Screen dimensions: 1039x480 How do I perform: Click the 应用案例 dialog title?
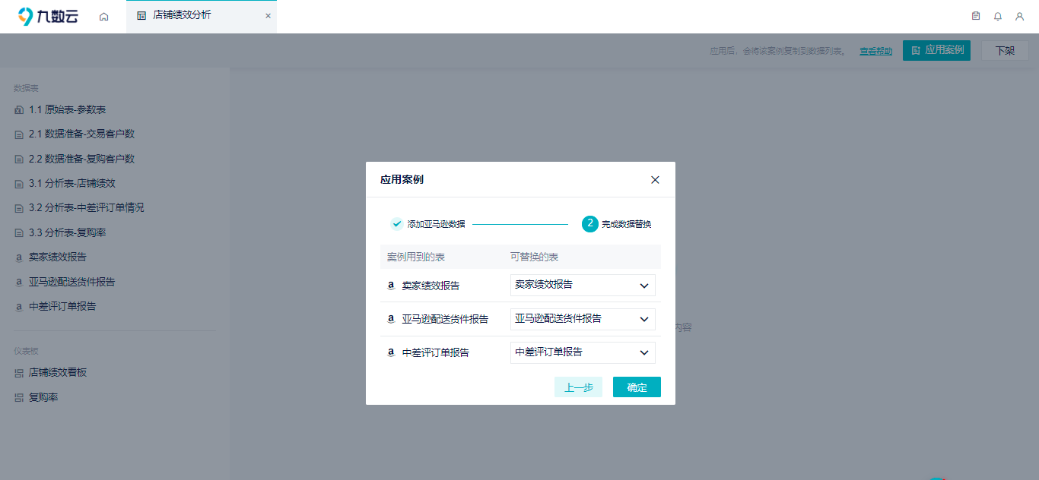[x=402, y=180]
